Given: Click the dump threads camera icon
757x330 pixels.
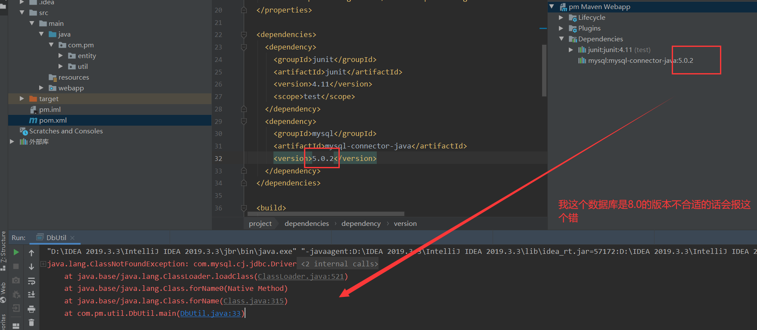Looking at the screenshot, I should 16,280.
